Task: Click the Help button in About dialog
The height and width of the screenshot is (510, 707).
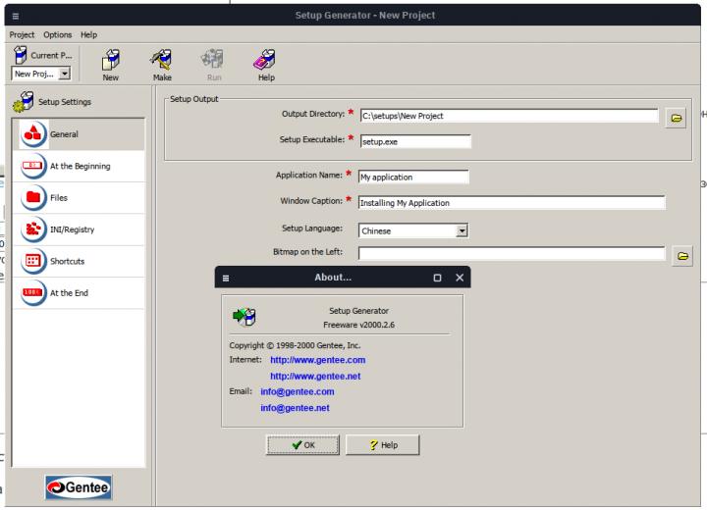Action: (x=382, y=444)
